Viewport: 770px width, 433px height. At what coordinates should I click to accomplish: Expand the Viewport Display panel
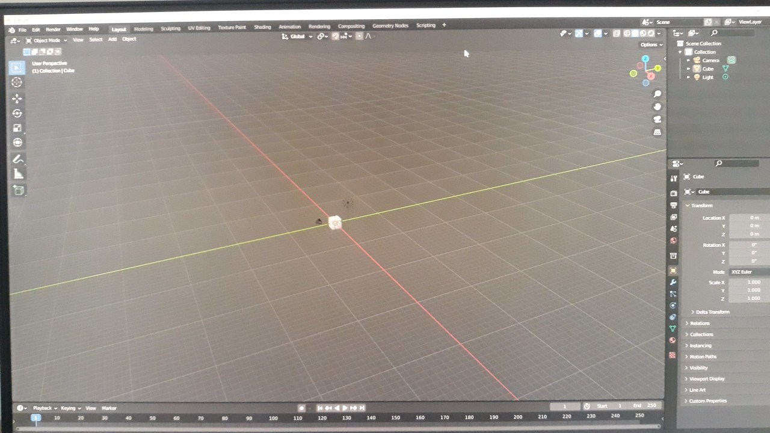point(707,379)
